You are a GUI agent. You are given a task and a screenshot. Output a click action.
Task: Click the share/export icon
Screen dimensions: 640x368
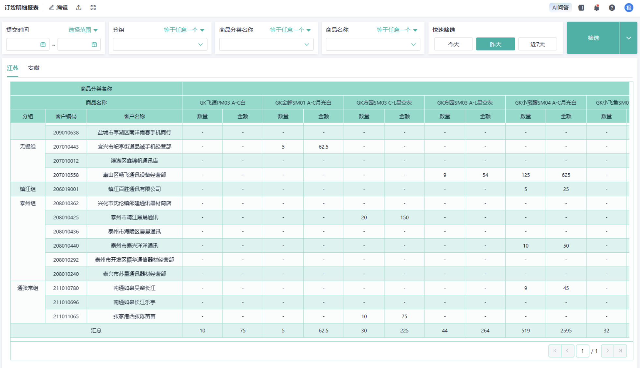pos(79,7)
